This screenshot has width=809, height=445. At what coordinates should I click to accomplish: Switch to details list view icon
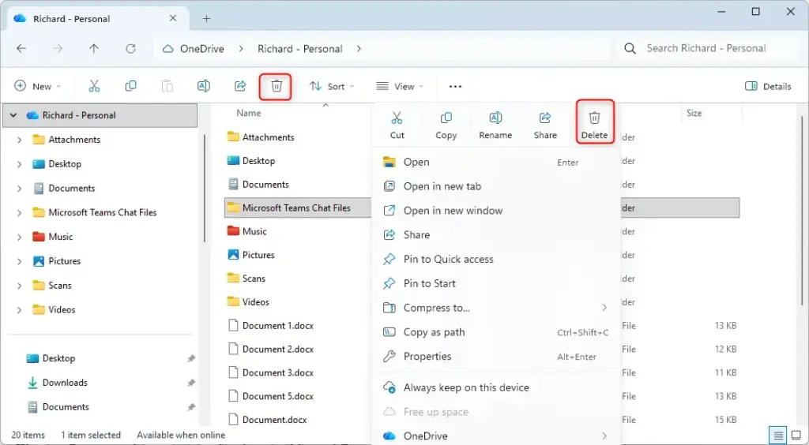pos(777,435)
